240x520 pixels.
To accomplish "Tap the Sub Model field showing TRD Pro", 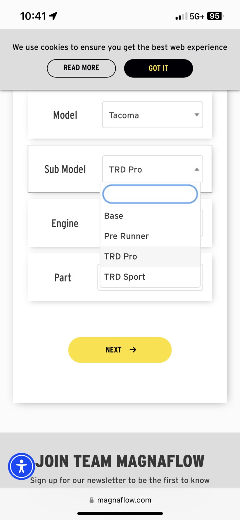I will click(153, 169).
